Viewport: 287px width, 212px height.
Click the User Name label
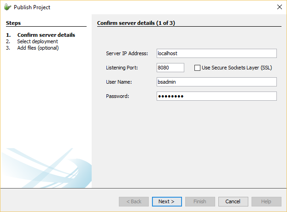(x=119, y=82)
